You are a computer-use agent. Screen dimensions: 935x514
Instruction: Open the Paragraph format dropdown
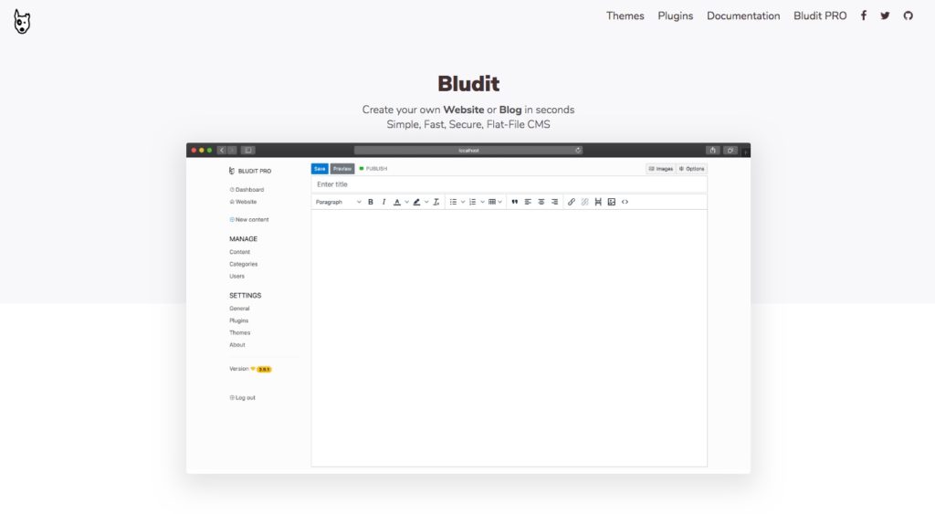338,202
